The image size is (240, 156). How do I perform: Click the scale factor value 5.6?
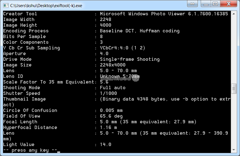(x=104, y=82)
